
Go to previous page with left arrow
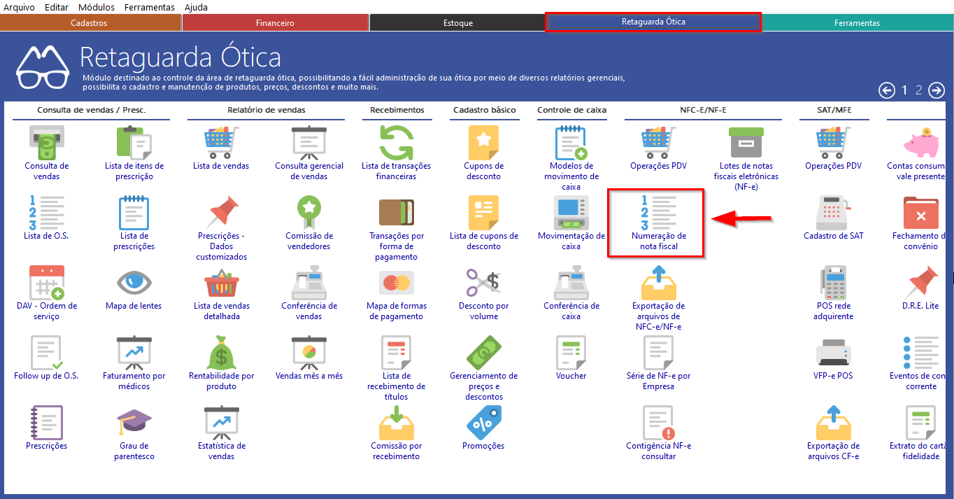pyautogui.click(x=887, y=90)
